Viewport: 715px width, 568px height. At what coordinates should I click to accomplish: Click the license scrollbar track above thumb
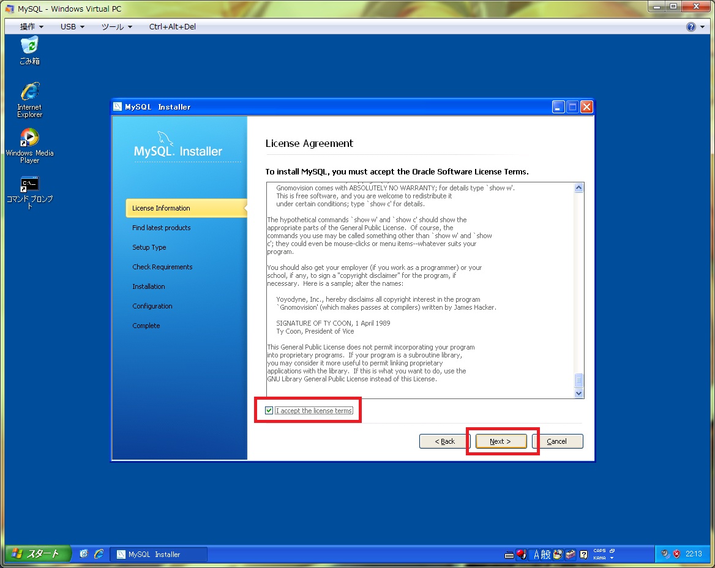click(x=578, y=283)
